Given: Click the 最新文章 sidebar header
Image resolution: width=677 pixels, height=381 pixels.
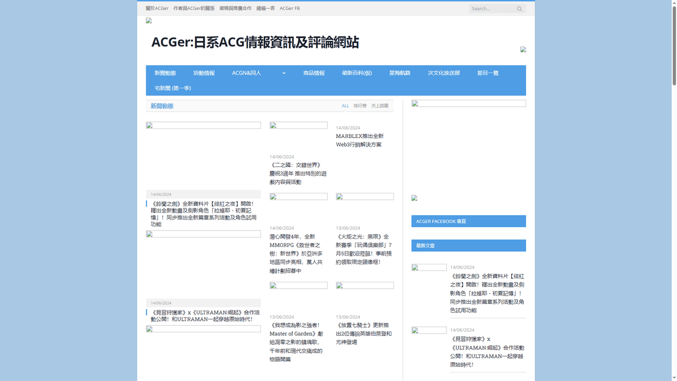Looking at the screenshot, I should coord(469,246).
